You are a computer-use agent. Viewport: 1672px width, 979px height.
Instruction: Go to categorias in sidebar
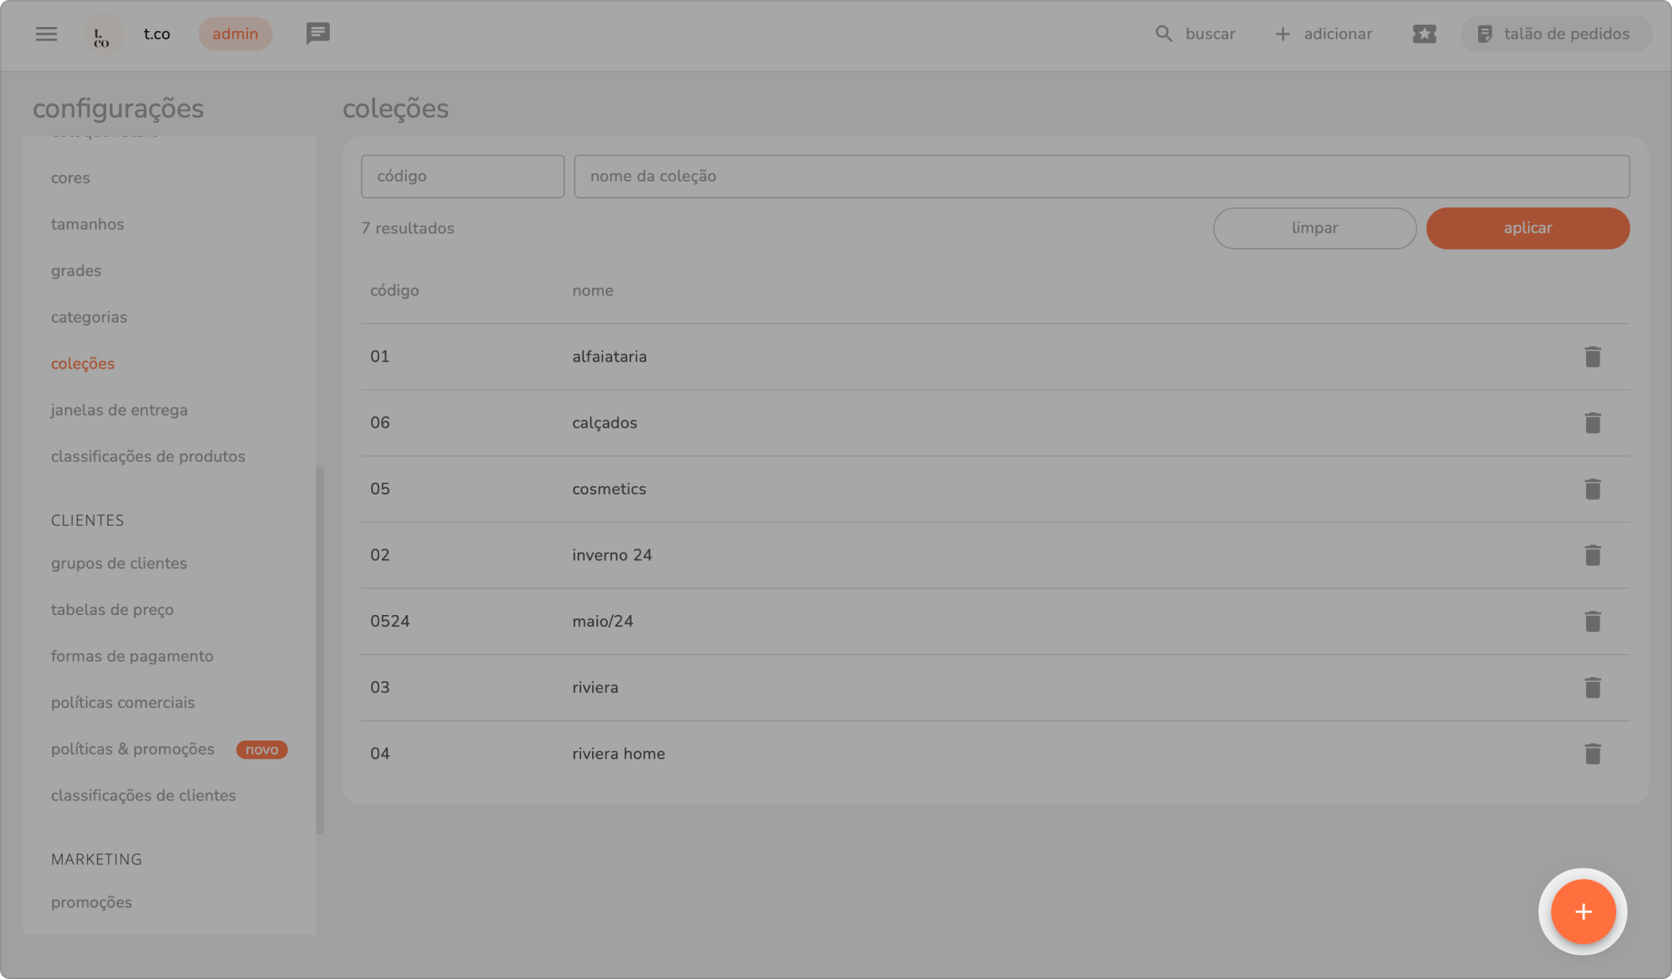coord(89,317)
